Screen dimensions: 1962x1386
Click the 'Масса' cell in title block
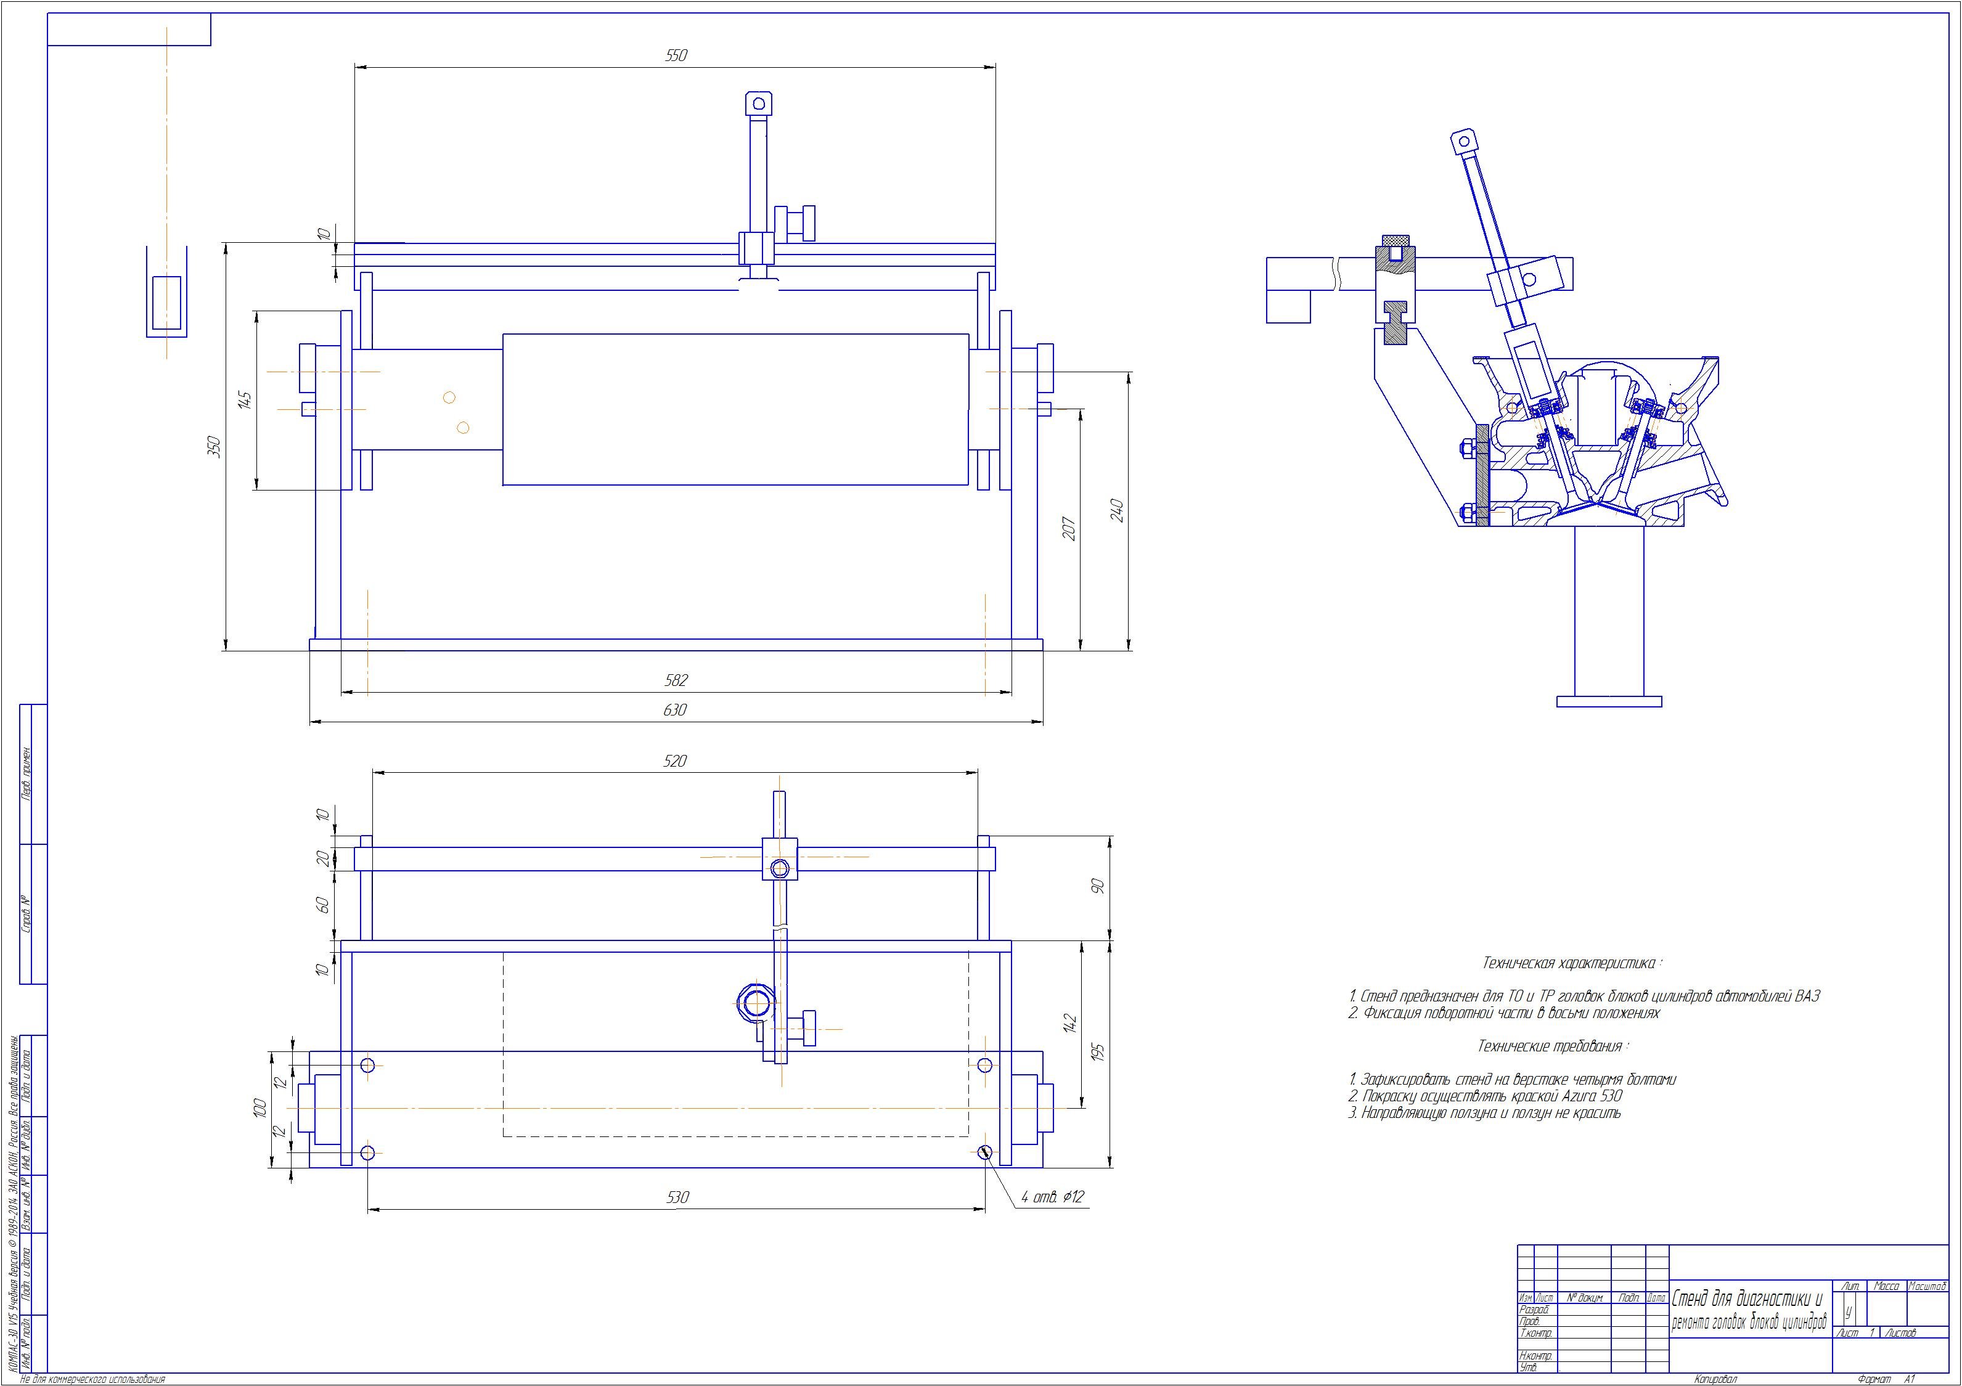(1886, 1286)
